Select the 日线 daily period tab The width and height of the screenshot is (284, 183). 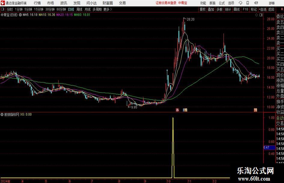point(71,9)
